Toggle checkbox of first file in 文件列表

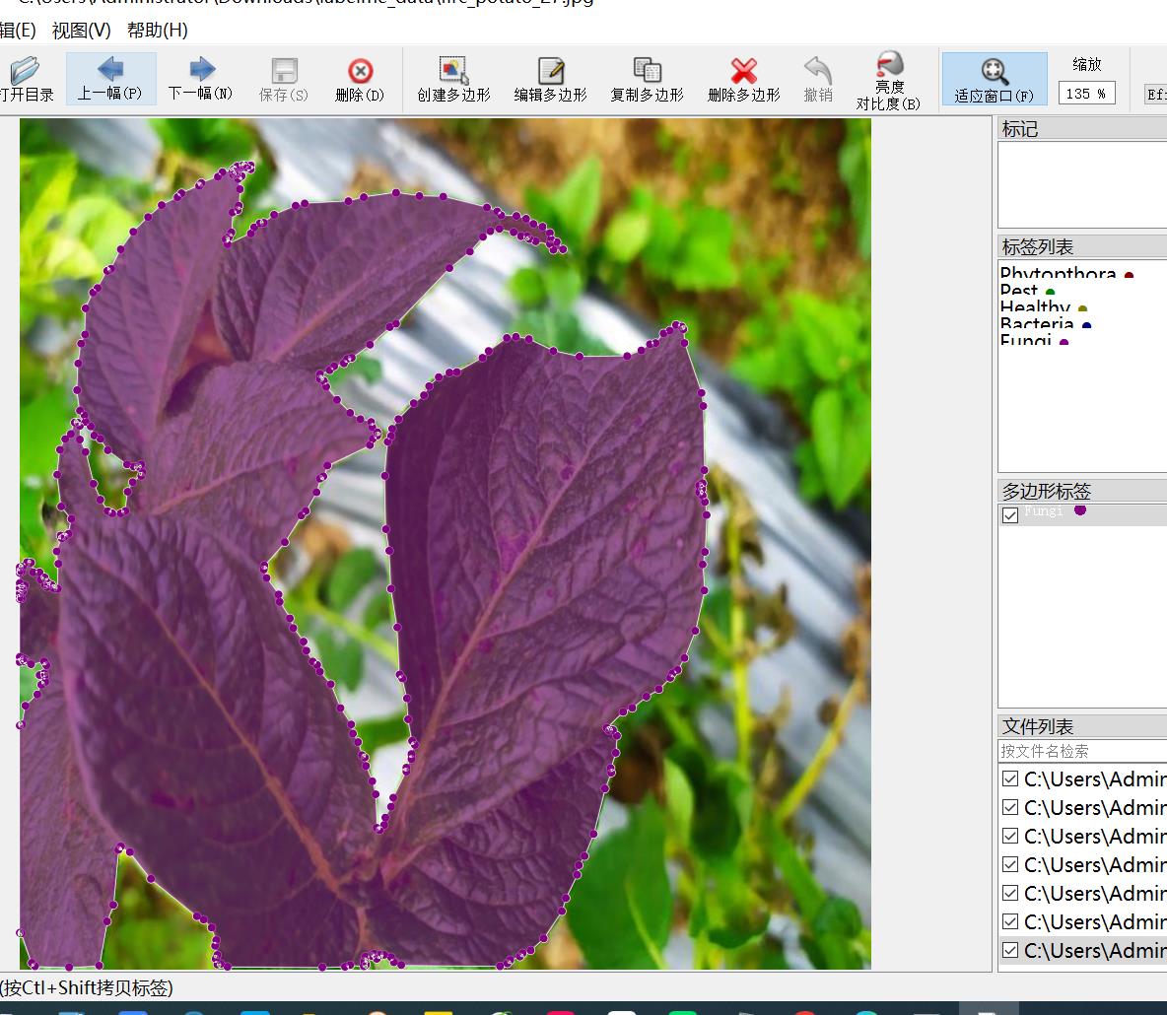(1009, 779)
